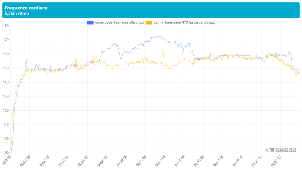Screen dimensions: 302x170
Task: Click the blue coros pace 4 legend swatch
Action: coord(90,22)
